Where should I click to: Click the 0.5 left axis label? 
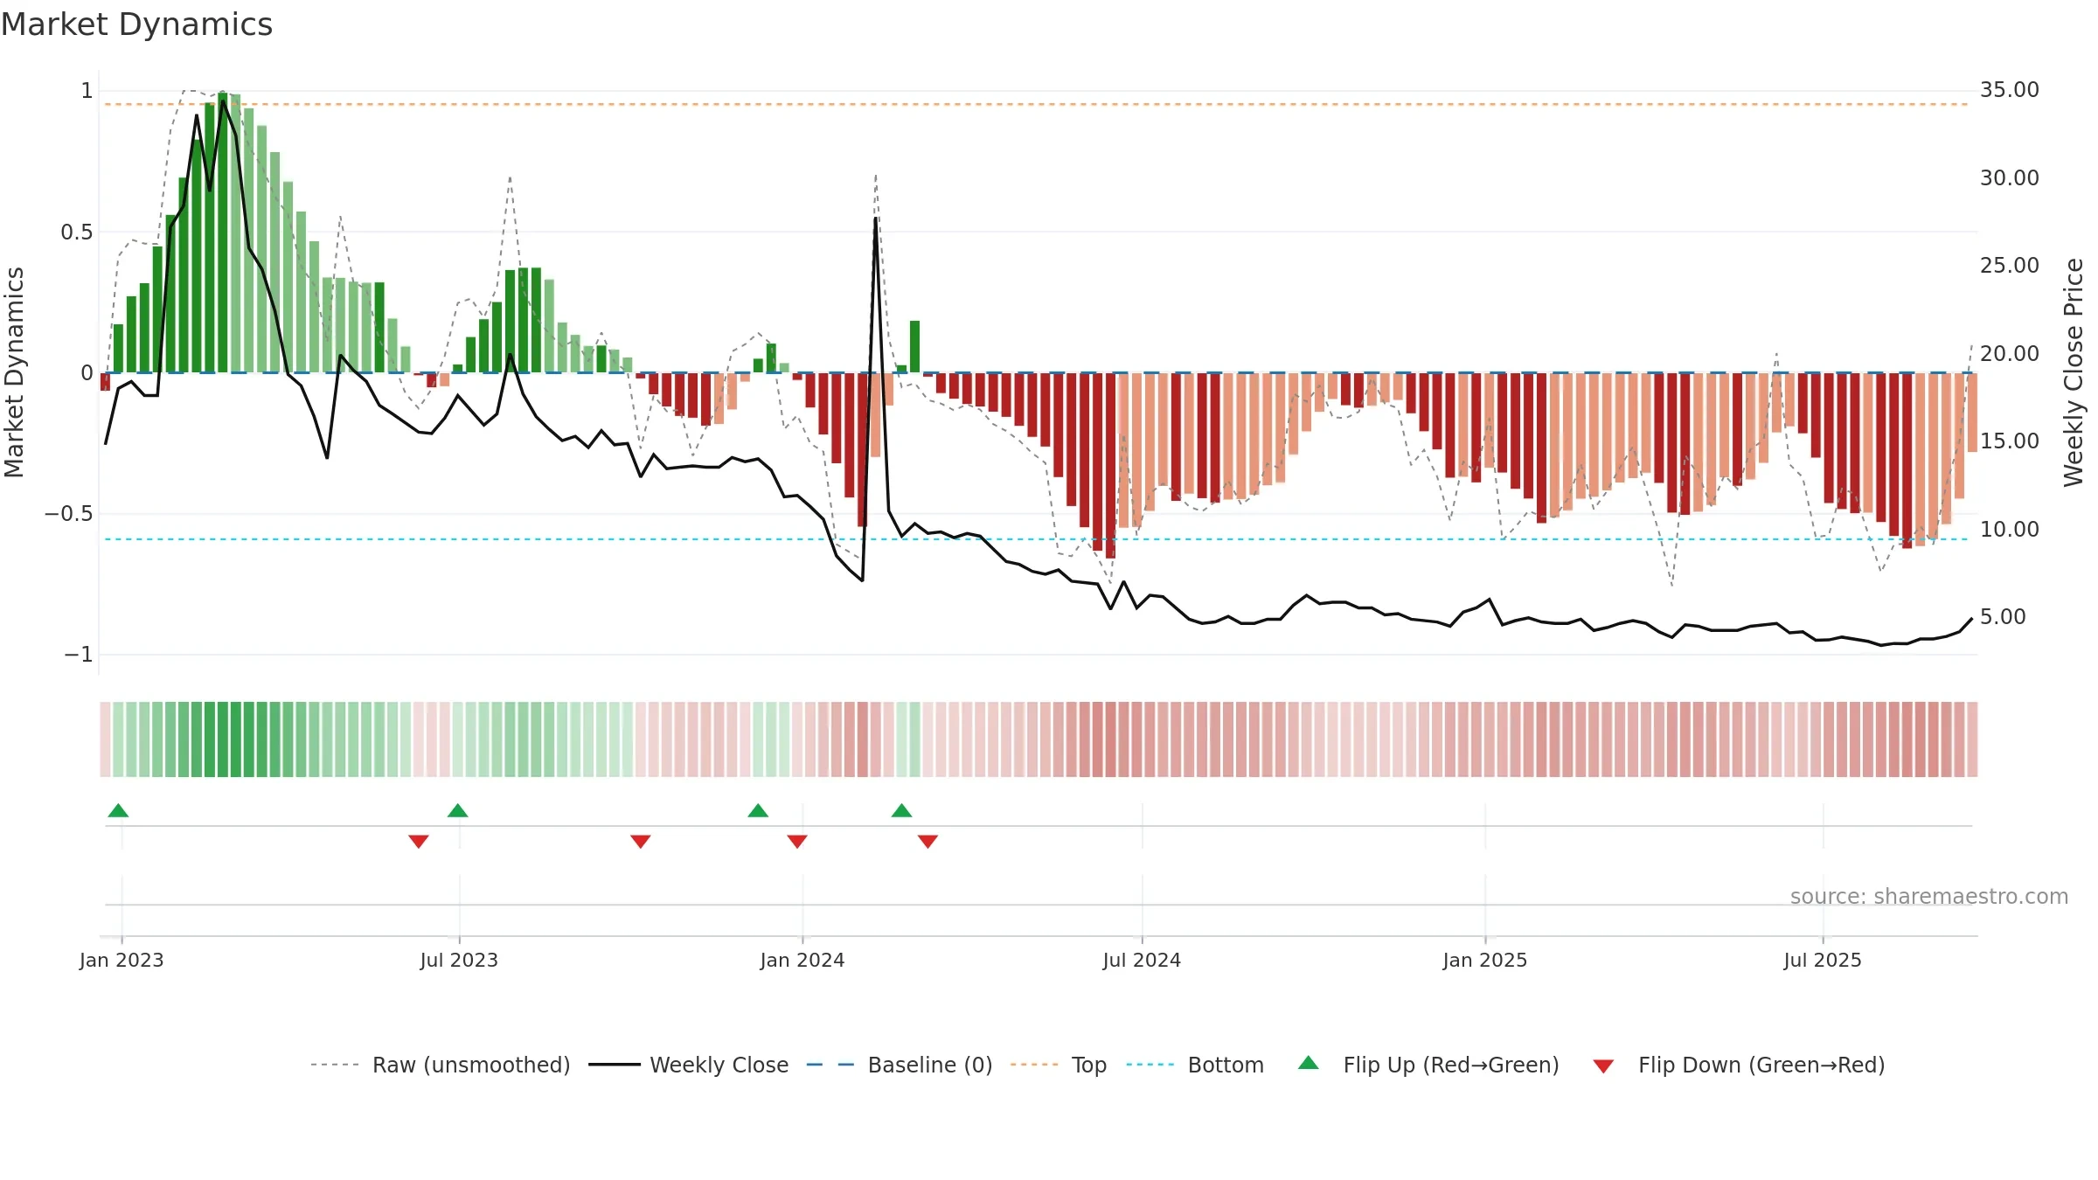[76, 233]
